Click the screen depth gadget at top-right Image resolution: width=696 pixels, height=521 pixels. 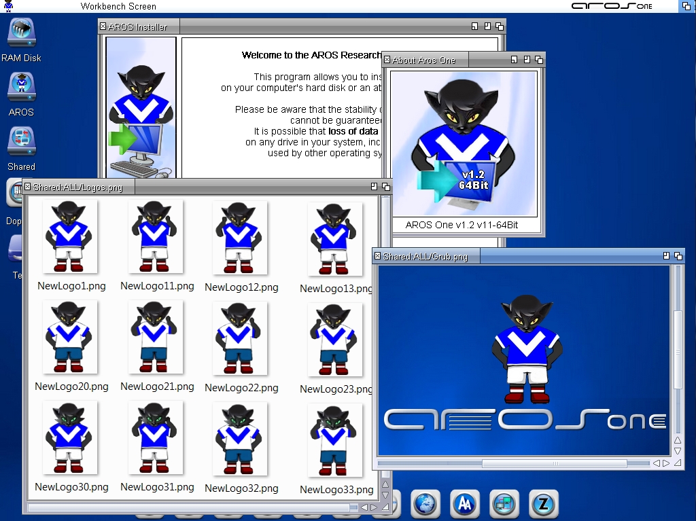coord(685,6)
